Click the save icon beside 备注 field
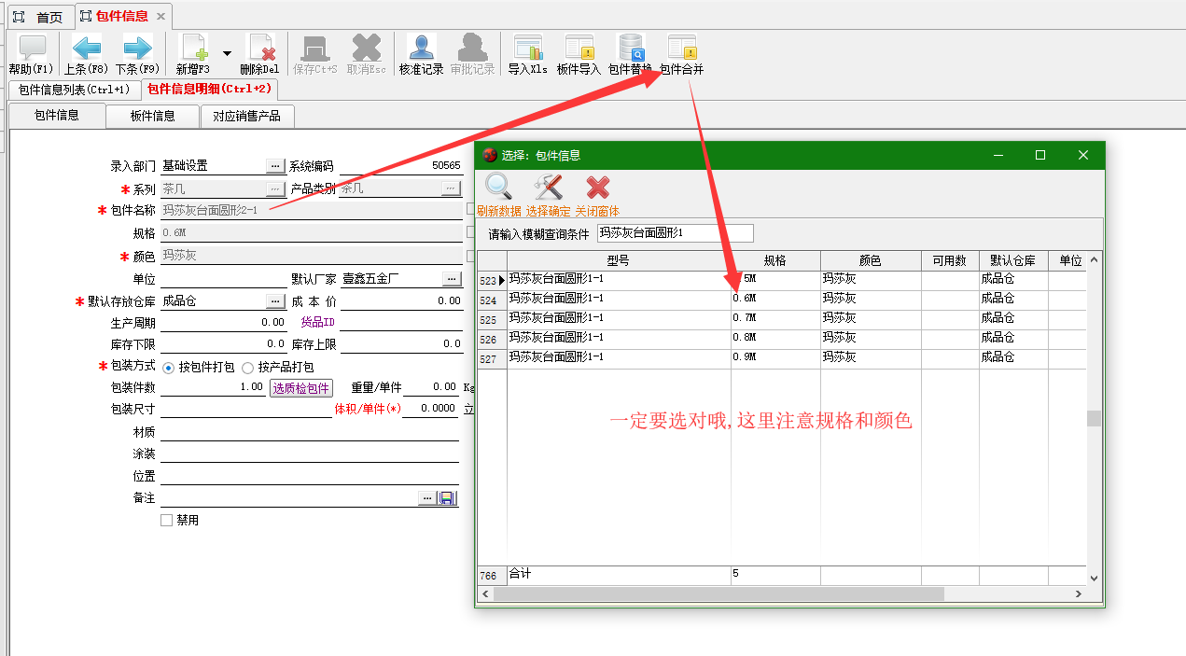 (x=447, y=498)
